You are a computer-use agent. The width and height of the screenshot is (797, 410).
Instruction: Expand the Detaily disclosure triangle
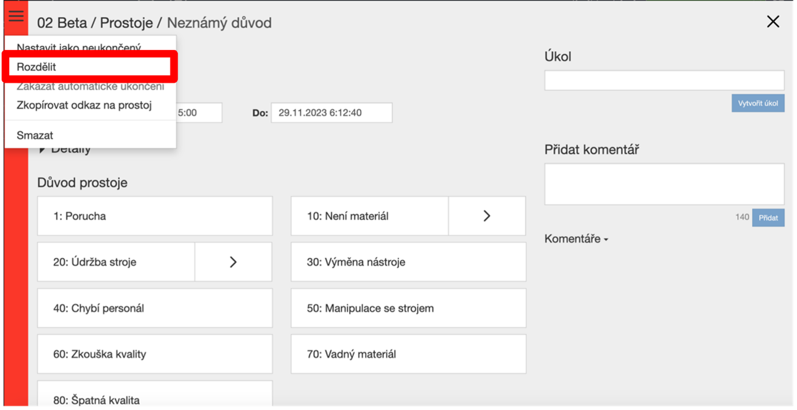pyautogui.click(x=42, y=149)
